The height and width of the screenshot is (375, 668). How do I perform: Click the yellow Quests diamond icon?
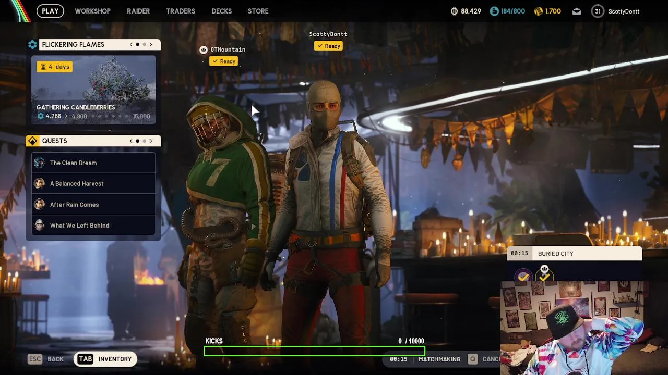click(32, 141)
